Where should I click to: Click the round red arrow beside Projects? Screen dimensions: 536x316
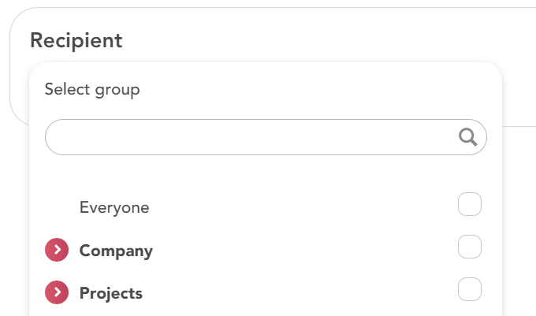[x=57, y=293]
